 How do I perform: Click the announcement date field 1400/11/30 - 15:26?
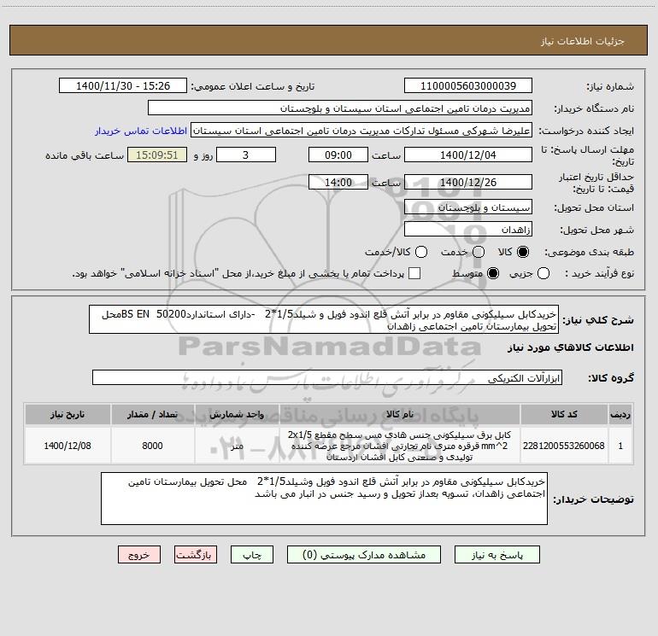tap(123, 85)
